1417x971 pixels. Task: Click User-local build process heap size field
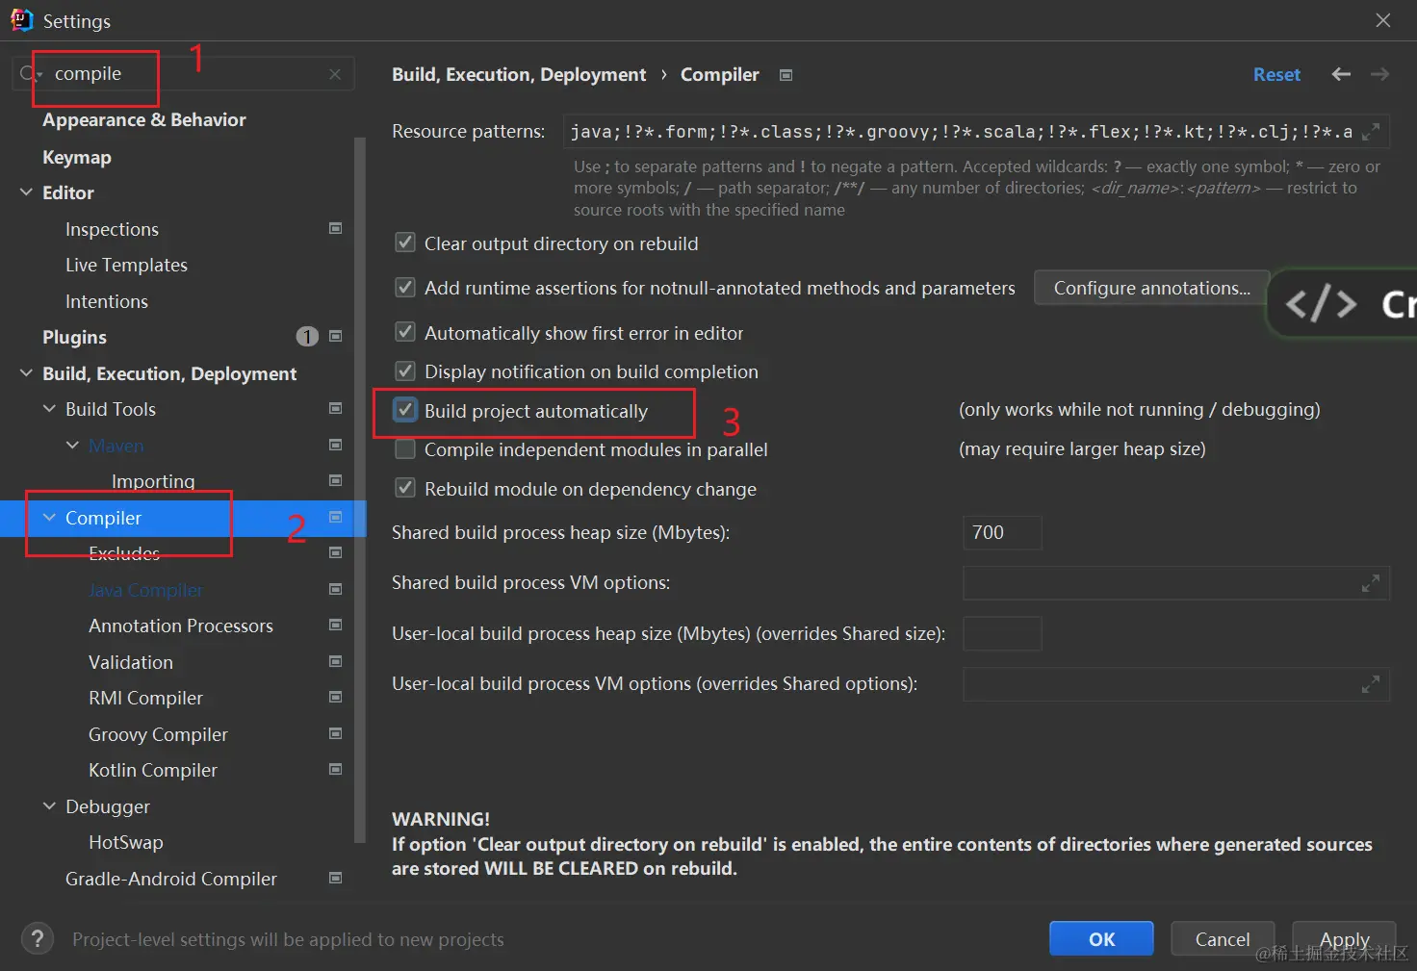tap(1002, 633)
